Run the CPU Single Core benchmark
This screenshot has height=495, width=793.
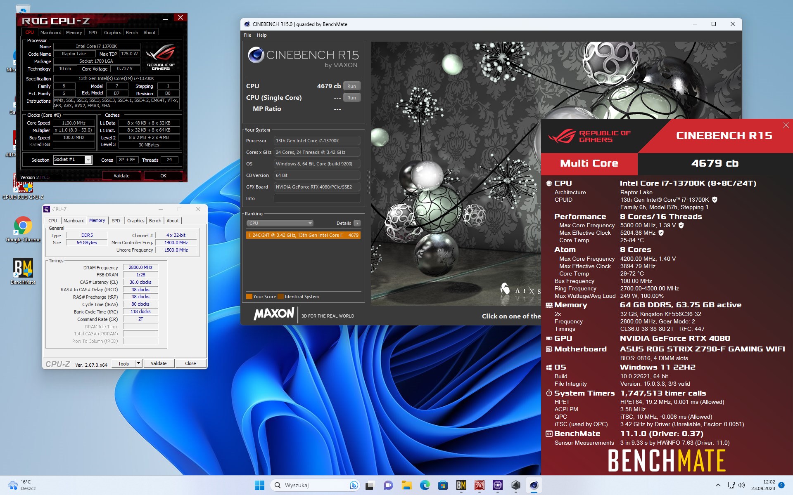pyautogui.click(x=351, y=98)
